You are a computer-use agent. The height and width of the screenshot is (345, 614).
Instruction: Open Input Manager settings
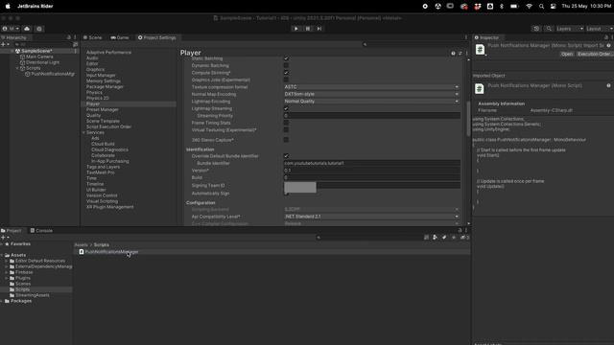coord(101,75)
